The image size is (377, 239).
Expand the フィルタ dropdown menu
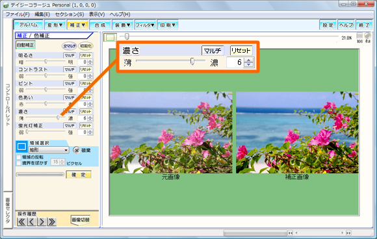145,25
